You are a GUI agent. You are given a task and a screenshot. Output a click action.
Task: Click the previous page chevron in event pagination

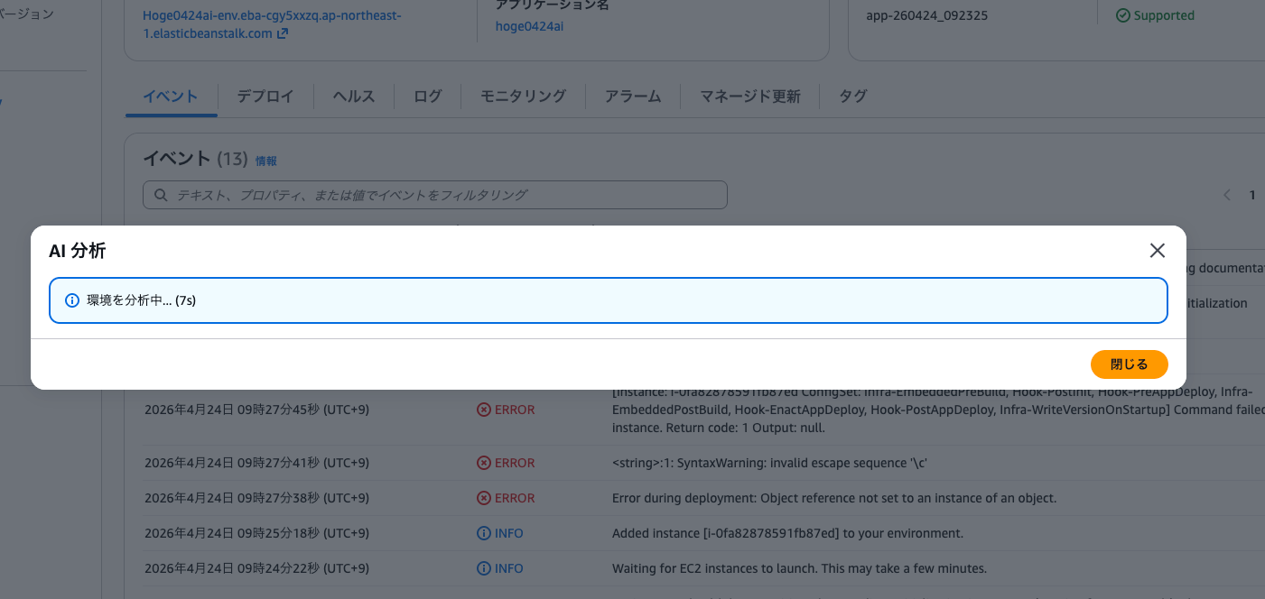pyautogui.click(x=1226, y=195)
